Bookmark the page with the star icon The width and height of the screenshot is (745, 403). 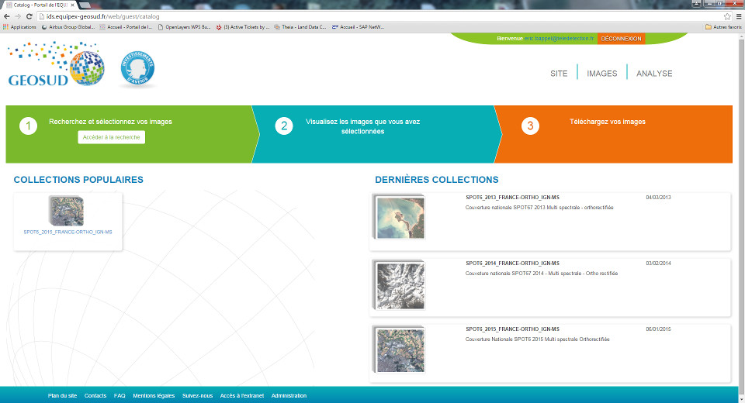[x=727, y=16]
